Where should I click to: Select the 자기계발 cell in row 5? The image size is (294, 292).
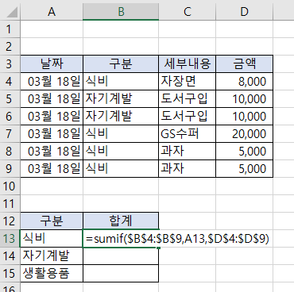121,99
